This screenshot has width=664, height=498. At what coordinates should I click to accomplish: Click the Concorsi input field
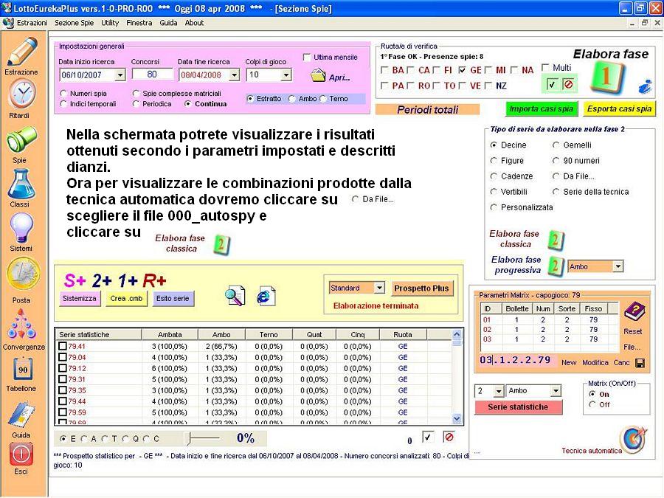[x=153, y=74]
